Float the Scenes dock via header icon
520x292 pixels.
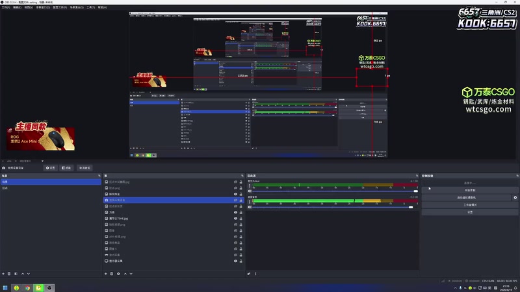99,176
